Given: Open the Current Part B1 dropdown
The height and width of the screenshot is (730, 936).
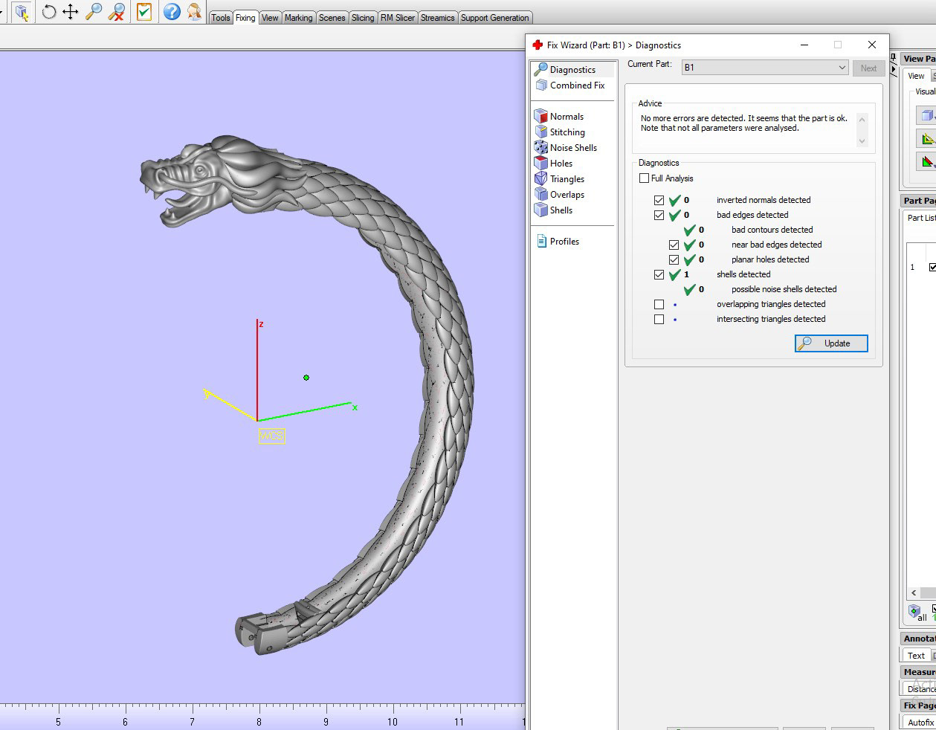Looking at the screenshot, I should (x=764, y=68).
